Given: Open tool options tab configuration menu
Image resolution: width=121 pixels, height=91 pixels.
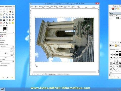Looking at the screenshot, I should [x=14, y=32].
